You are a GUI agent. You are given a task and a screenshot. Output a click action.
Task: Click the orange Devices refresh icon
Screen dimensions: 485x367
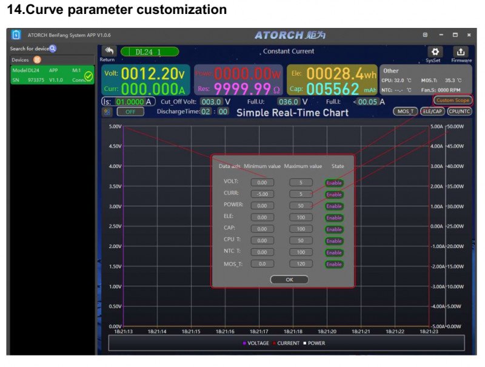click(37, 60)
